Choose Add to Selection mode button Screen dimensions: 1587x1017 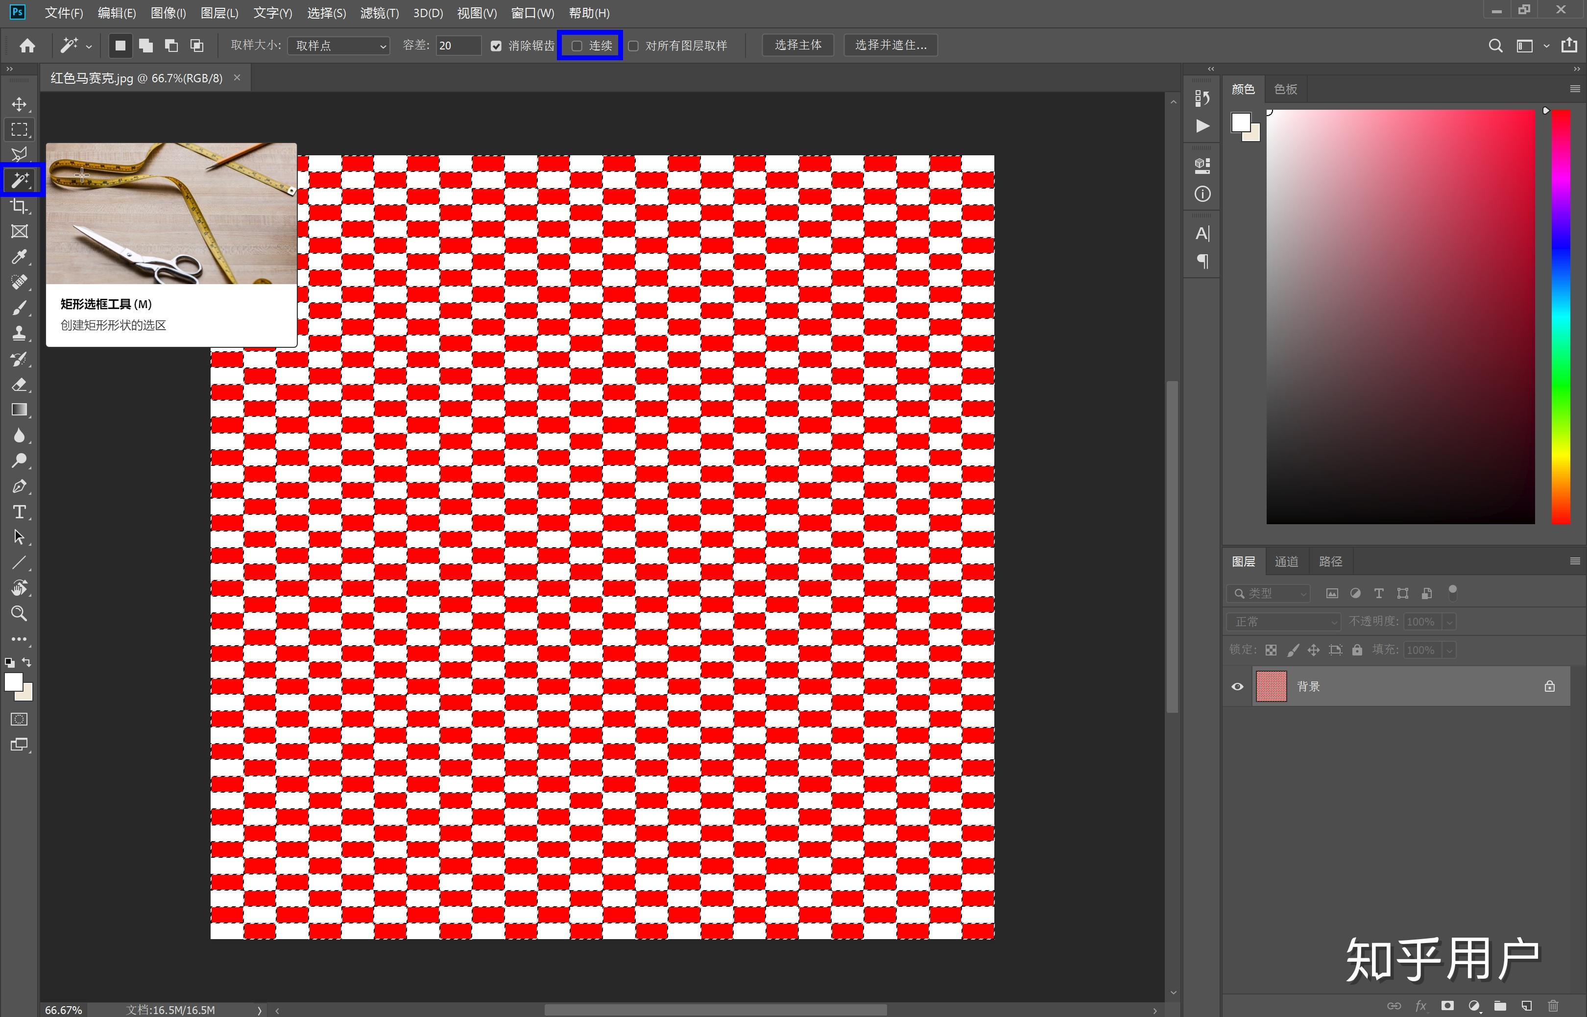146,45
